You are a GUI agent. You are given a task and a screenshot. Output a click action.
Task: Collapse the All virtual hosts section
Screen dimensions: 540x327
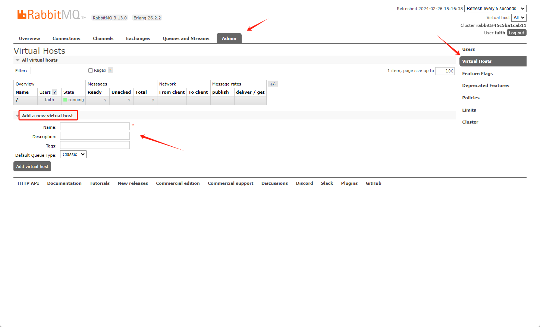[40, 60]
